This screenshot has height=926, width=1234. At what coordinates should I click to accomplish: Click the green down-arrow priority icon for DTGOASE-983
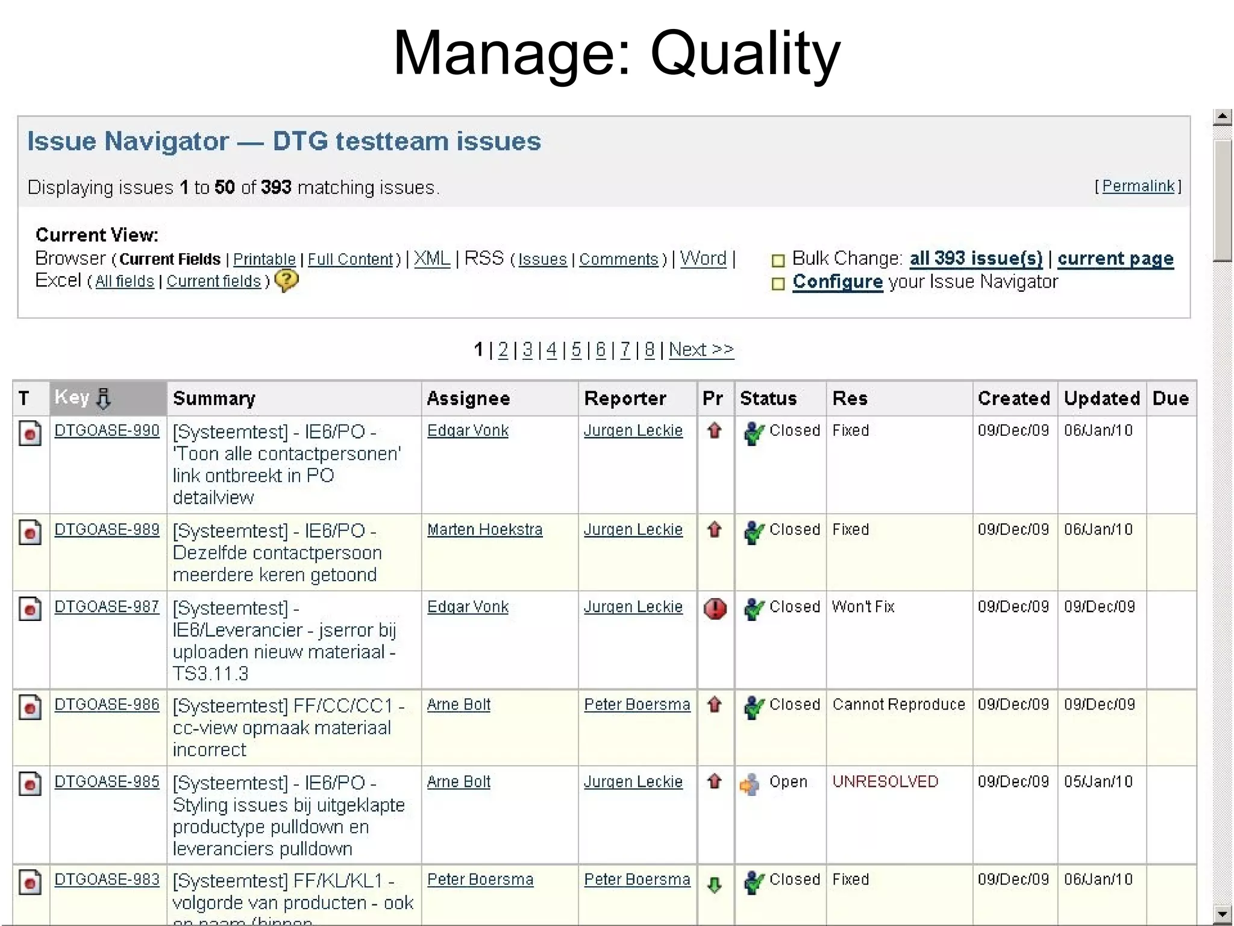(715, 884)
